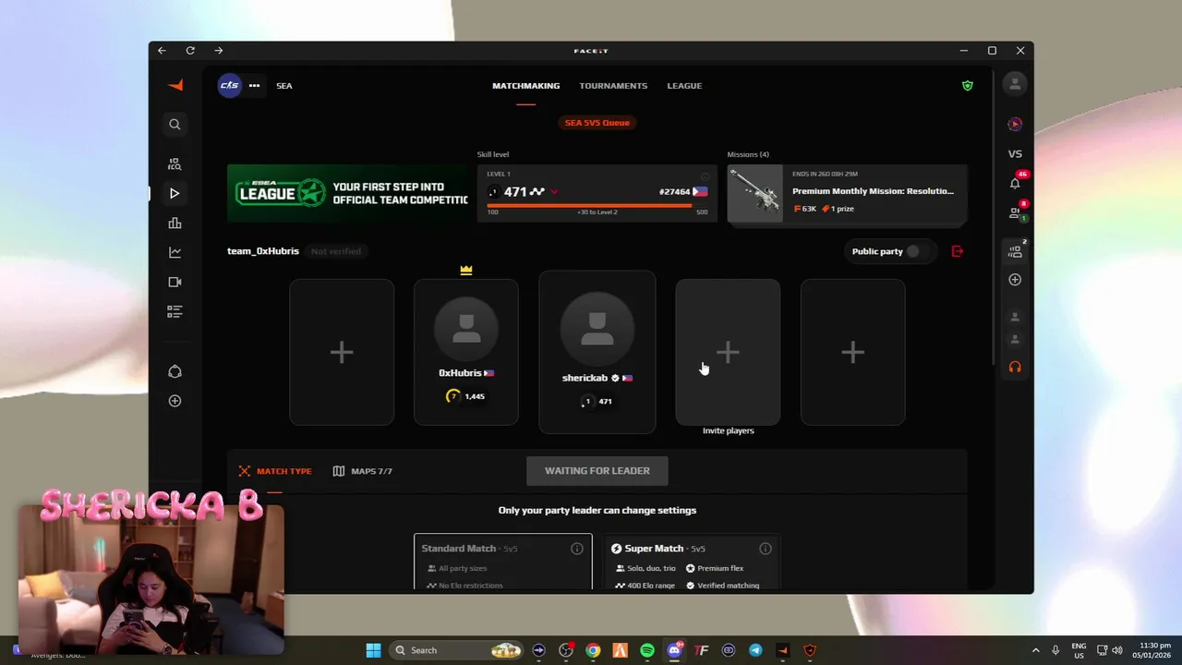Open notifications bell with 46 badge
The width and height of the screenshot is (1182, 665).
(1016, 182)
